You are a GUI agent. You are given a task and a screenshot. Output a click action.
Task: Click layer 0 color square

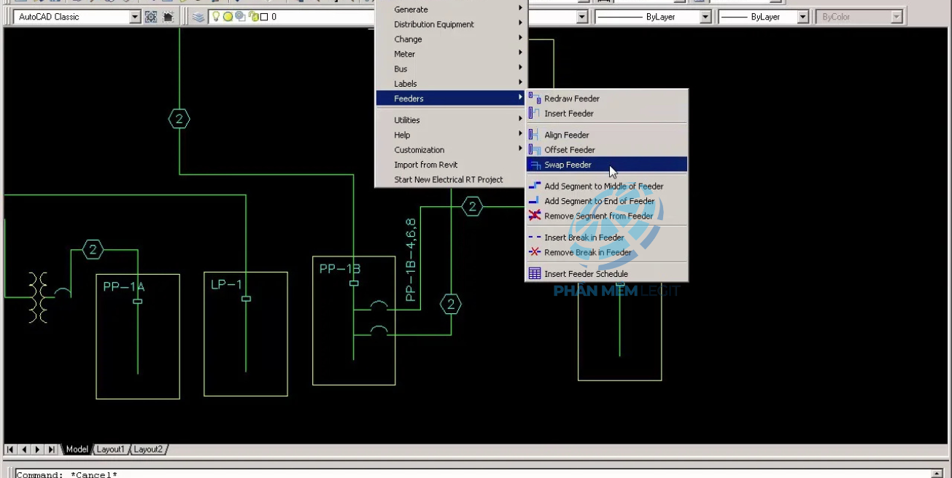tap(264, 17)
